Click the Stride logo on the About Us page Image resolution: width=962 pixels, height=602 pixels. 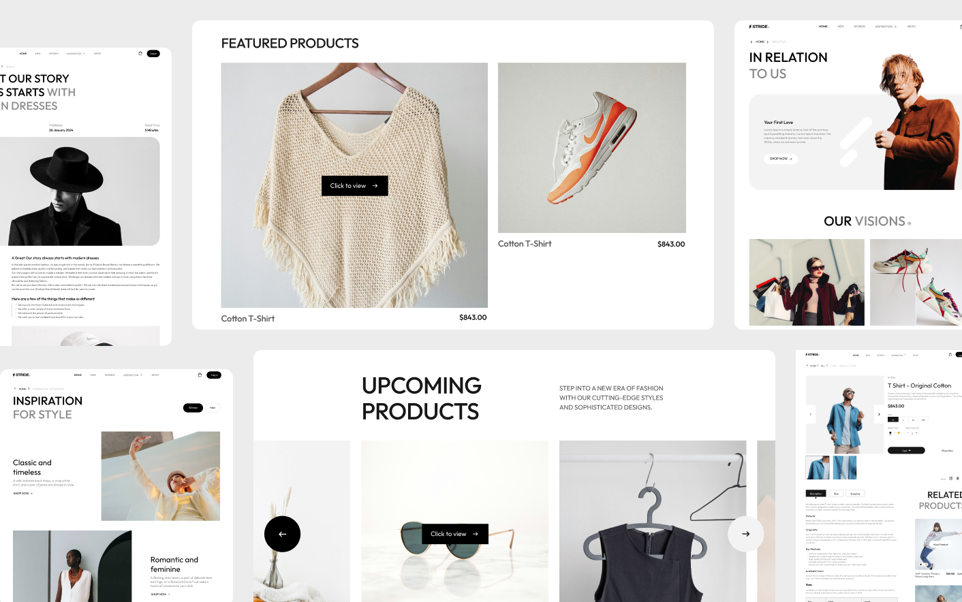[x=759, y=27]
